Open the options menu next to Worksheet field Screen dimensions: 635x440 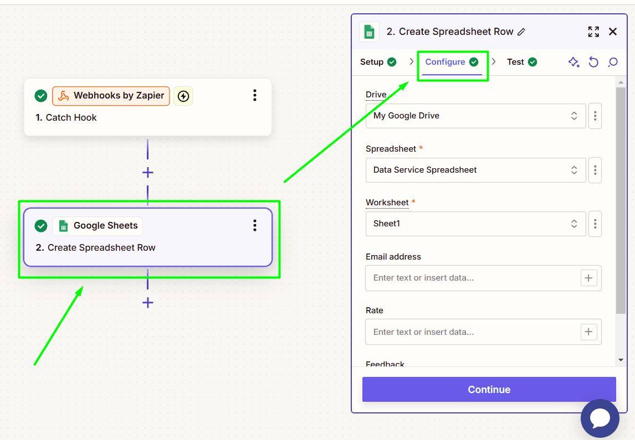595,224
